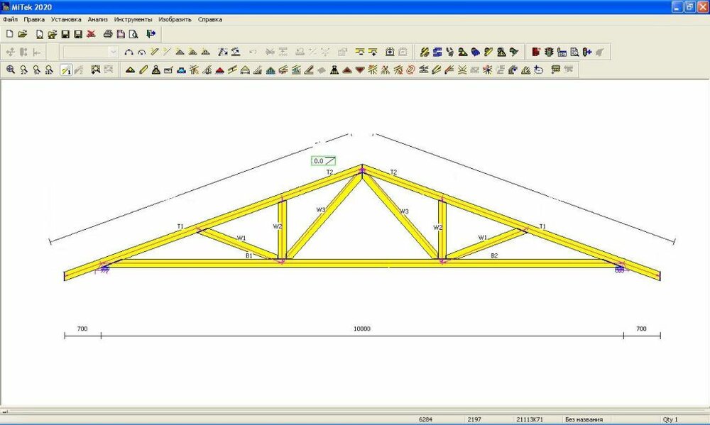Open the Инструменты menu
The width and height of the screenshot is (710, 425).
133,19
